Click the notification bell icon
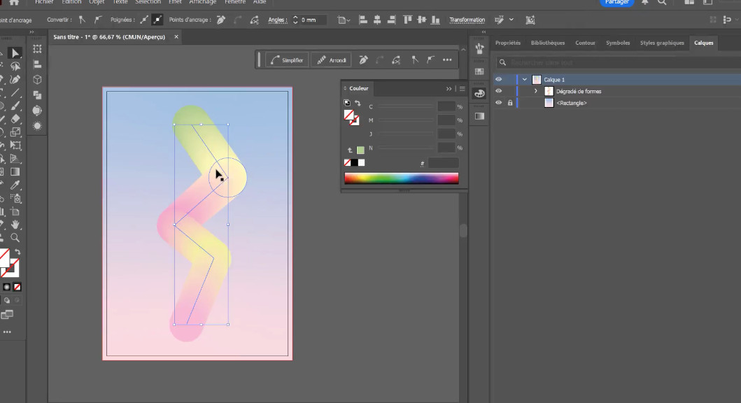 click(644, 3)
